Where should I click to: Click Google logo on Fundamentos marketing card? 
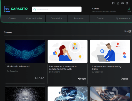[124, 79]
